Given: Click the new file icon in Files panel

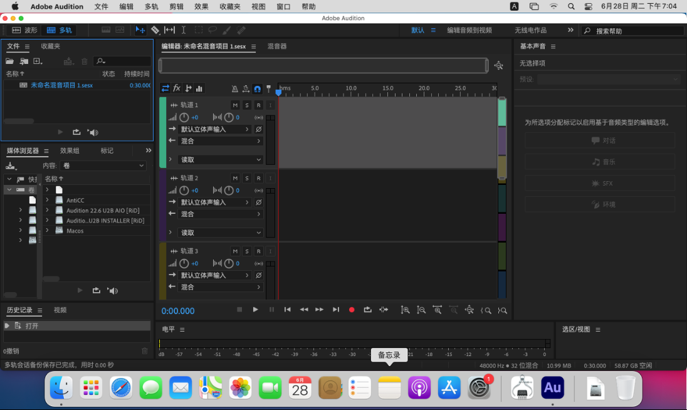Looking at the screenshot, I should [x=38, y=61].
